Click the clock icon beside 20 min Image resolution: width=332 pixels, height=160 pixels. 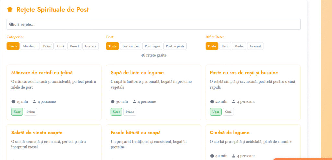(x=212, y=102)
